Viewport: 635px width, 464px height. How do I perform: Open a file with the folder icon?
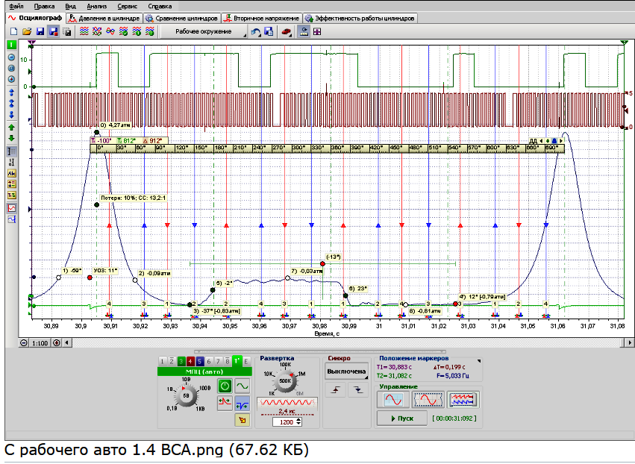pos(27,31)
